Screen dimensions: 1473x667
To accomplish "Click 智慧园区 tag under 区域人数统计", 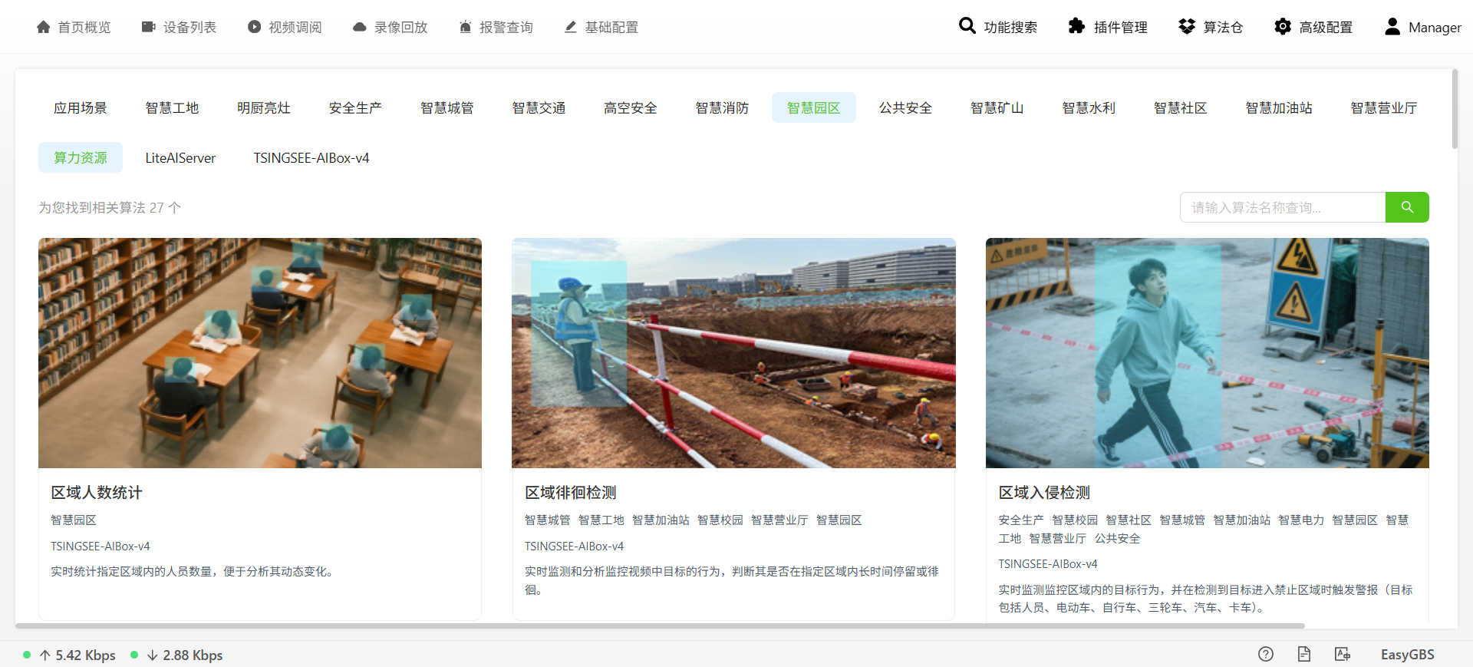I will point(74,520).
